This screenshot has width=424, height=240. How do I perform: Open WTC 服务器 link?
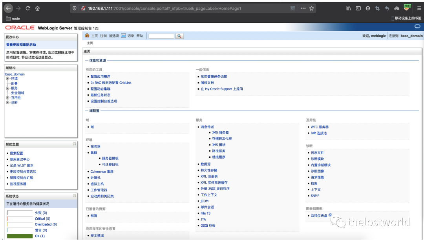[320, 127]
